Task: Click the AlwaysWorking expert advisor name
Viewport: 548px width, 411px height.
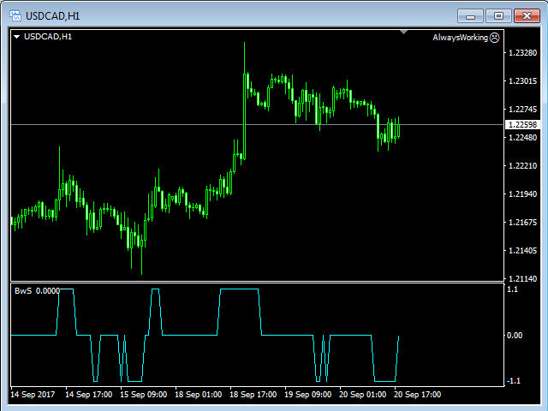Action: tap(460, 38)
